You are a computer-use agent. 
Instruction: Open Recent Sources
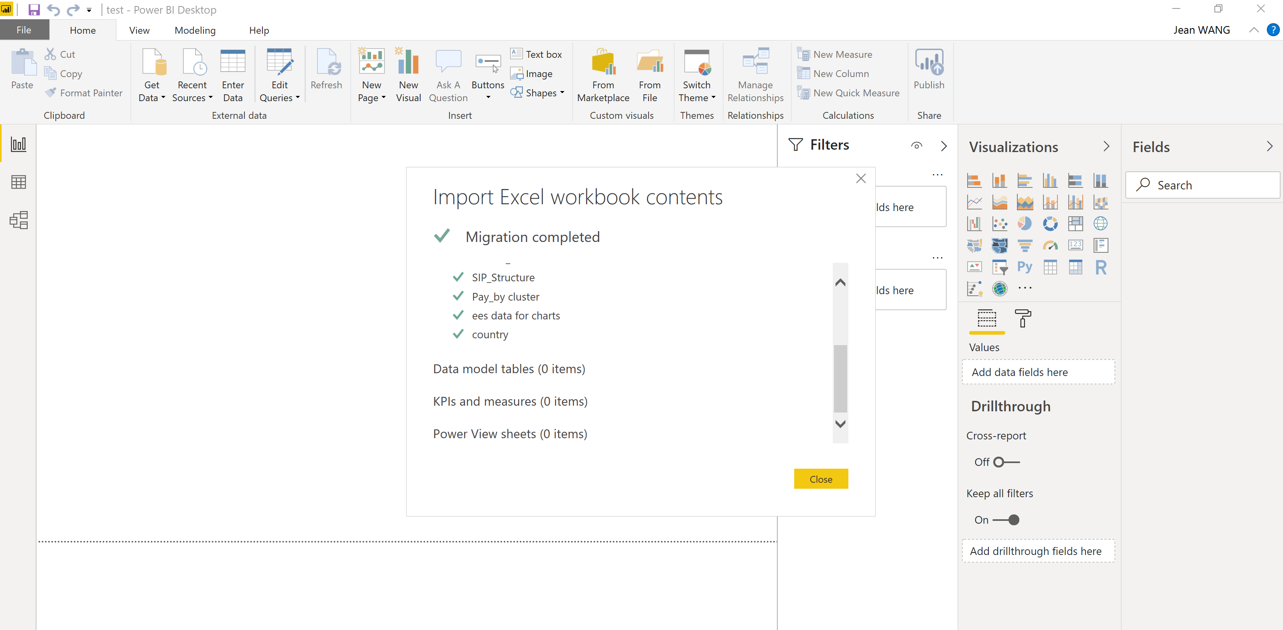[192, 75]
